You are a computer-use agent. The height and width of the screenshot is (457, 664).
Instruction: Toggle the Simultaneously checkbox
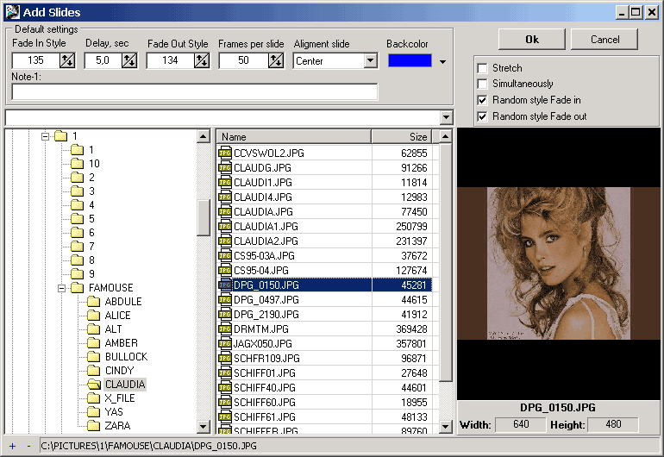coord(483,84)
